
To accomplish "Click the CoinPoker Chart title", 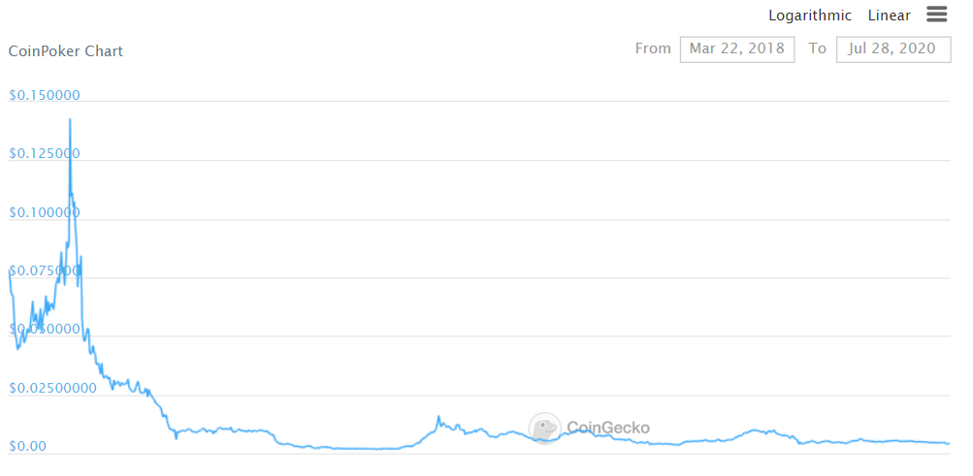I will 66,51.
